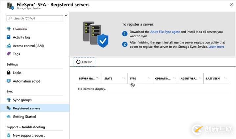This screenshot has width=236, height=139.
Task: Sort by LAST SEEN column header
Action: pos(213,78)
